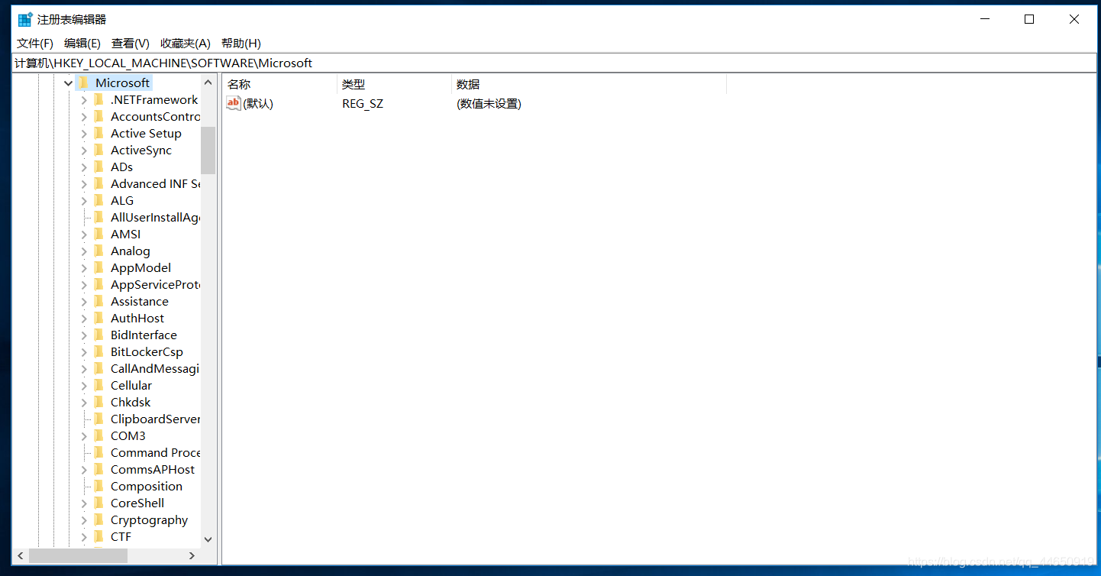The height and width of the screenshot is (576, 1101).
Task: Click the .NETFramework folder icon
Action: 98,99
